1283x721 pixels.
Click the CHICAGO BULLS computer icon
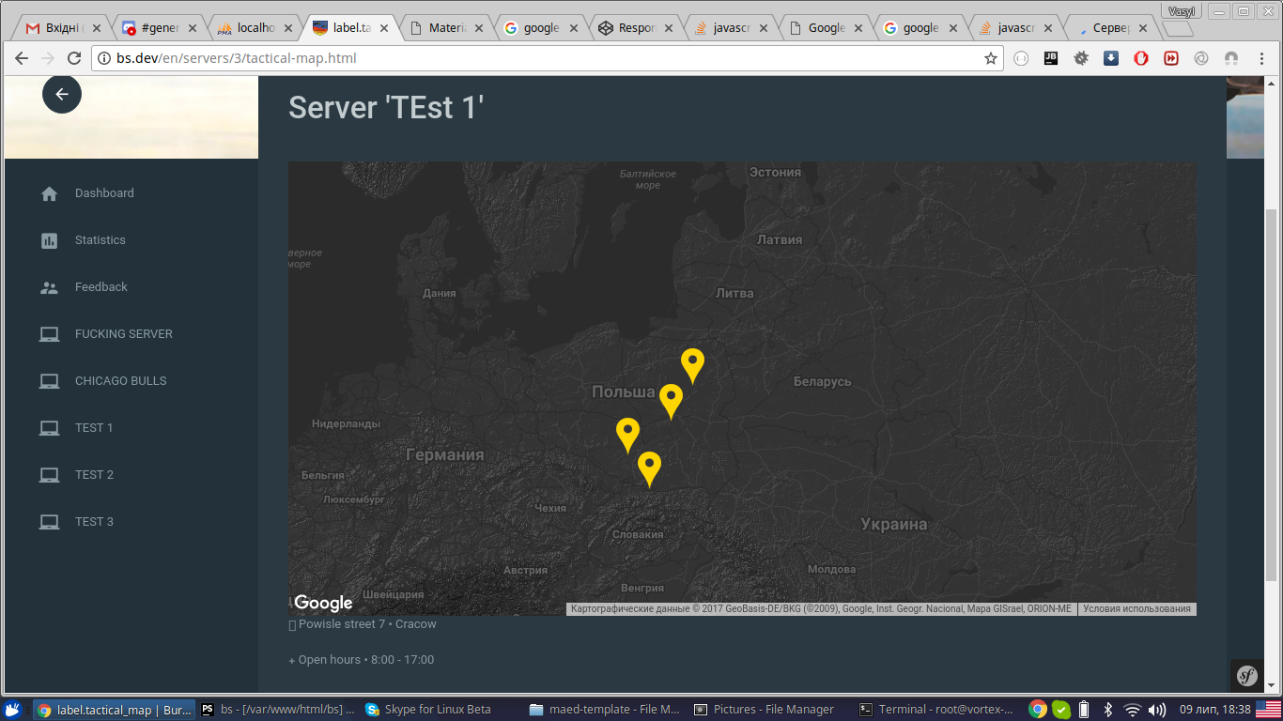pos(50,381)
